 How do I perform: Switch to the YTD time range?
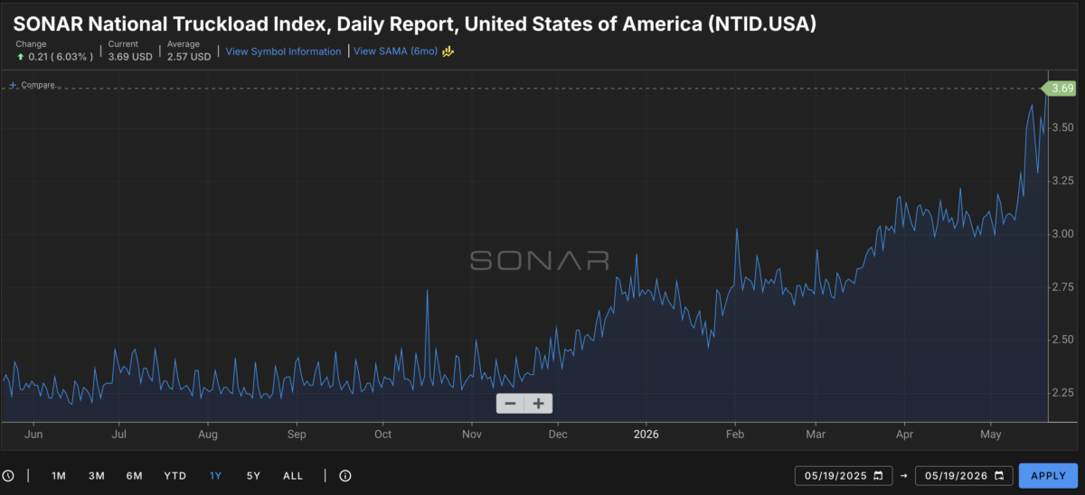click(x=175, y=476)
